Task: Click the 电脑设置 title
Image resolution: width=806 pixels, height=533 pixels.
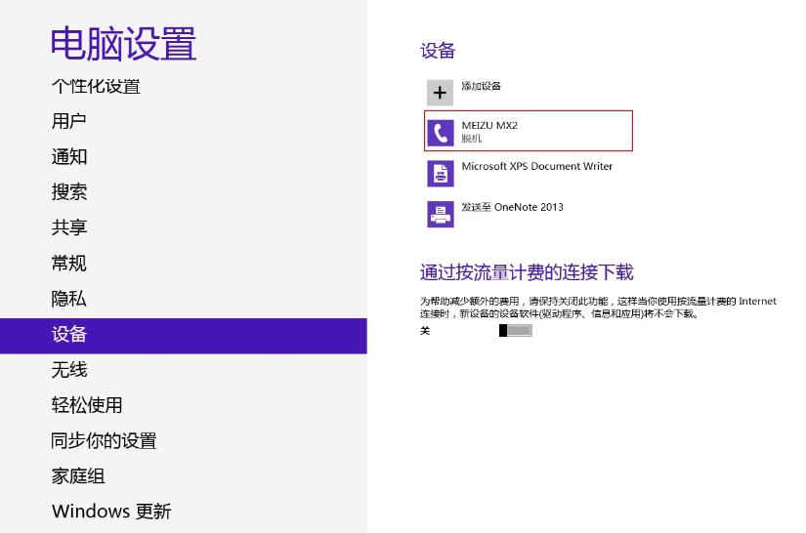Action: tap(124, 44)
